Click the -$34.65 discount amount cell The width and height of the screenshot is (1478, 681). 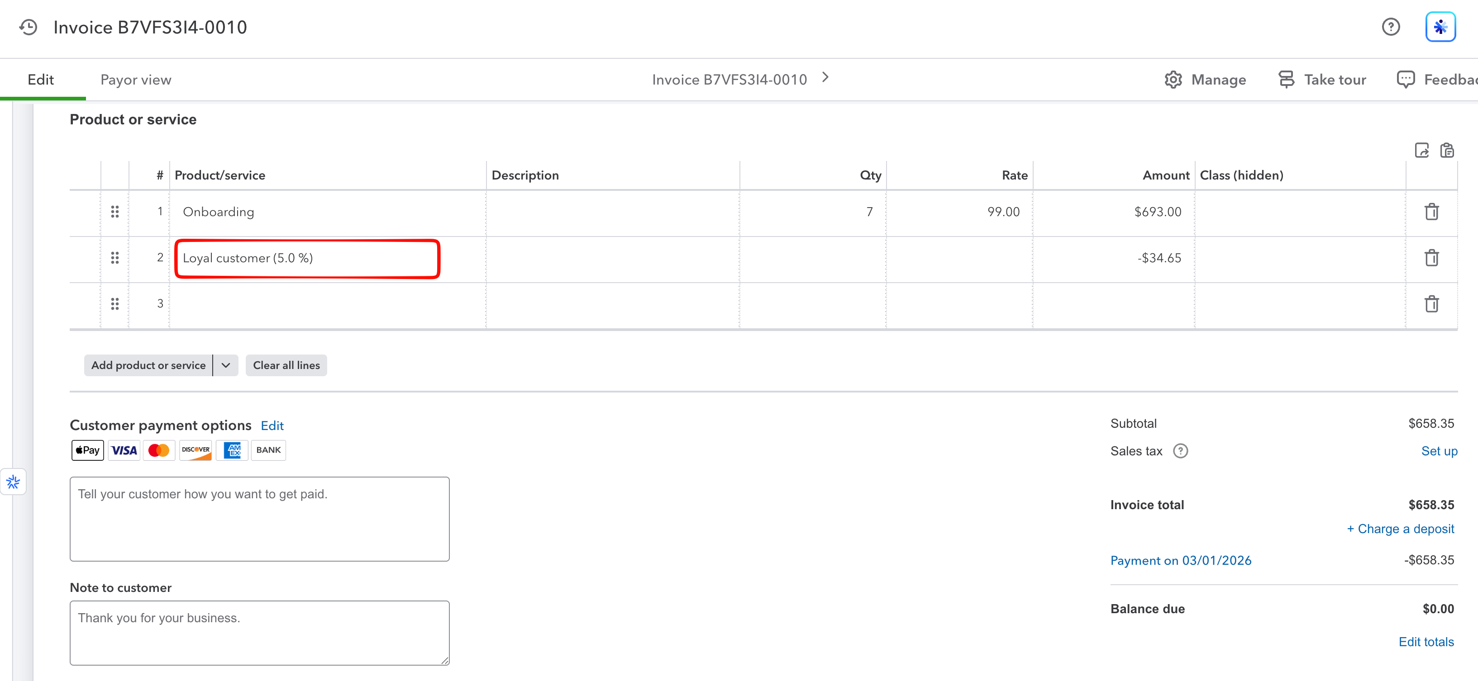coord(1113,259)
